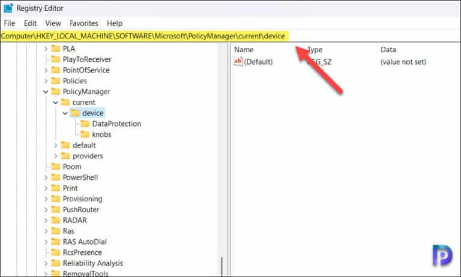Select the DataProtection key label

[x=116, y=124]
